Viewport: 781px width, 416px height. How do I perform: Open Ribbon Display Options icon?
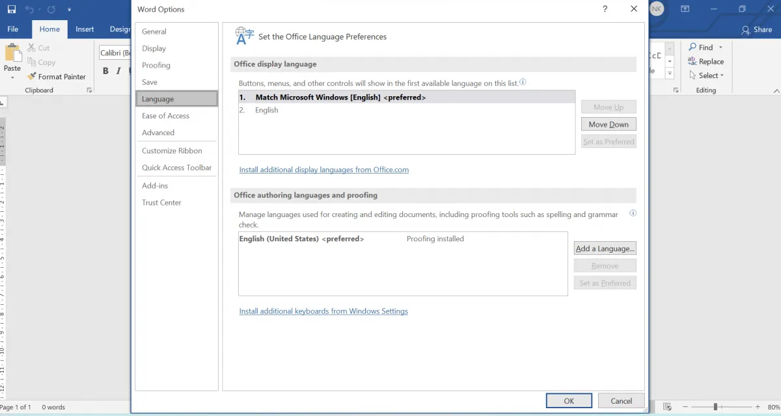click(685, 9)
